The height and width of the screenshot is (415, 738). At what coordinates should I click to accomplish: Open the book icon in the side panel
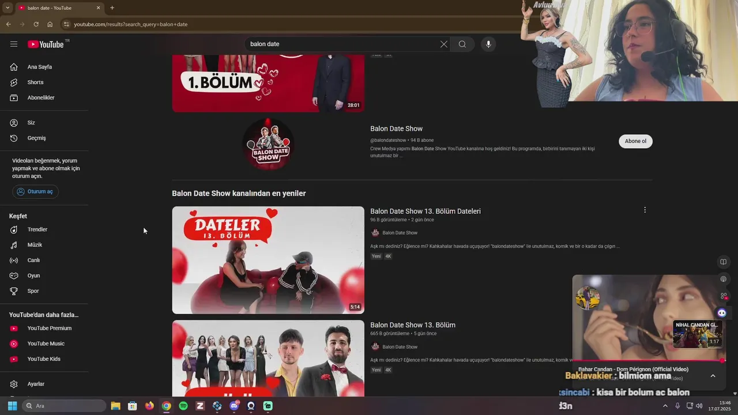[x=723, y=262]
